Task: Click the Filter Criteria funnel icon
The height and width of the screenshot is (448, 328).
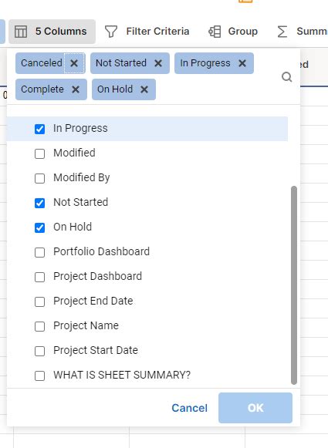Action: click(x=111, y=32)
